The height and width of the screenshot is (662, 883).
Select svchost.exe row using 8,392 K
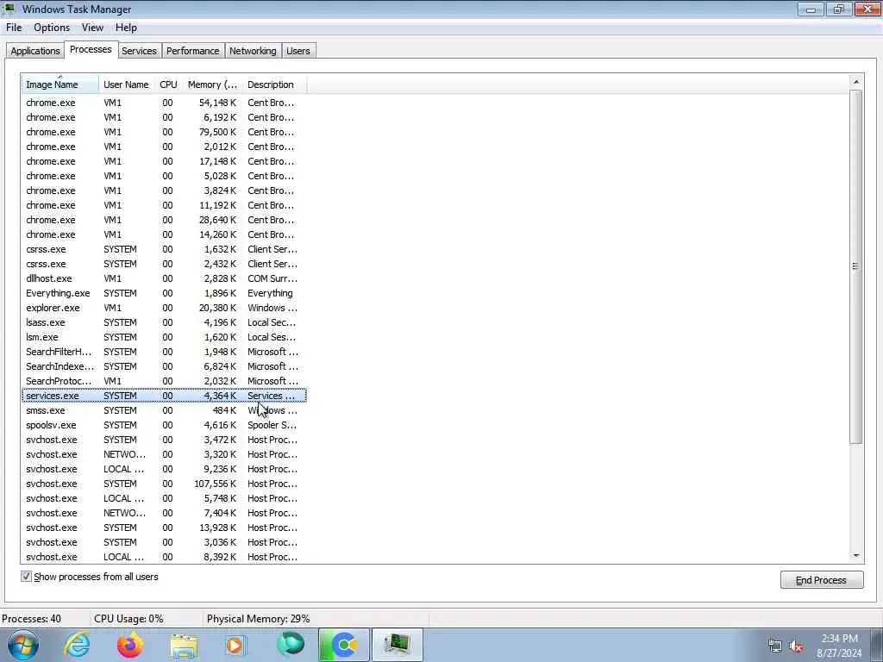(x=164, y=556)
